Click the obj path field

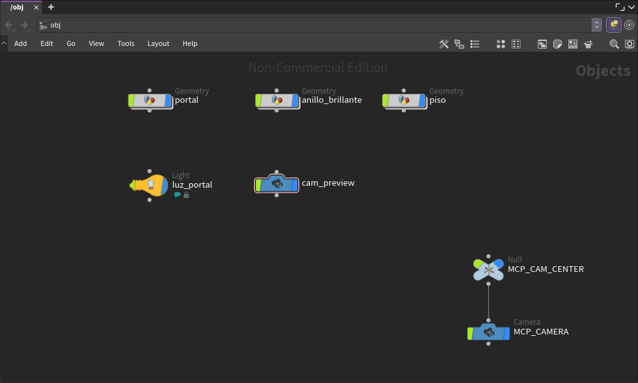pos(314,25)
